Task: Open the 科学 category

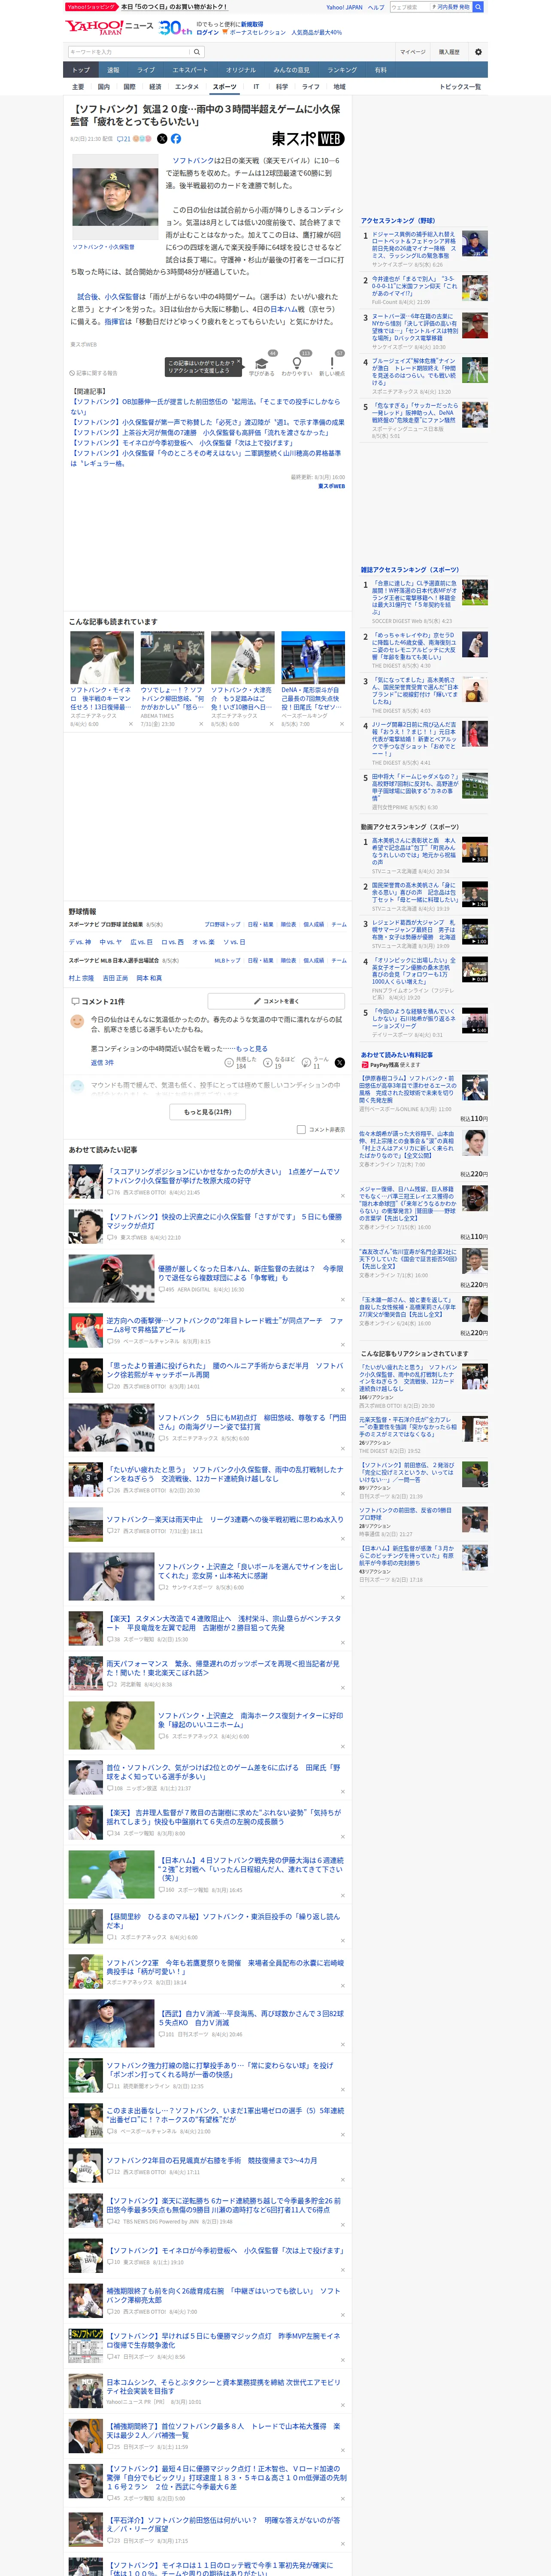Action: point(282,87)
